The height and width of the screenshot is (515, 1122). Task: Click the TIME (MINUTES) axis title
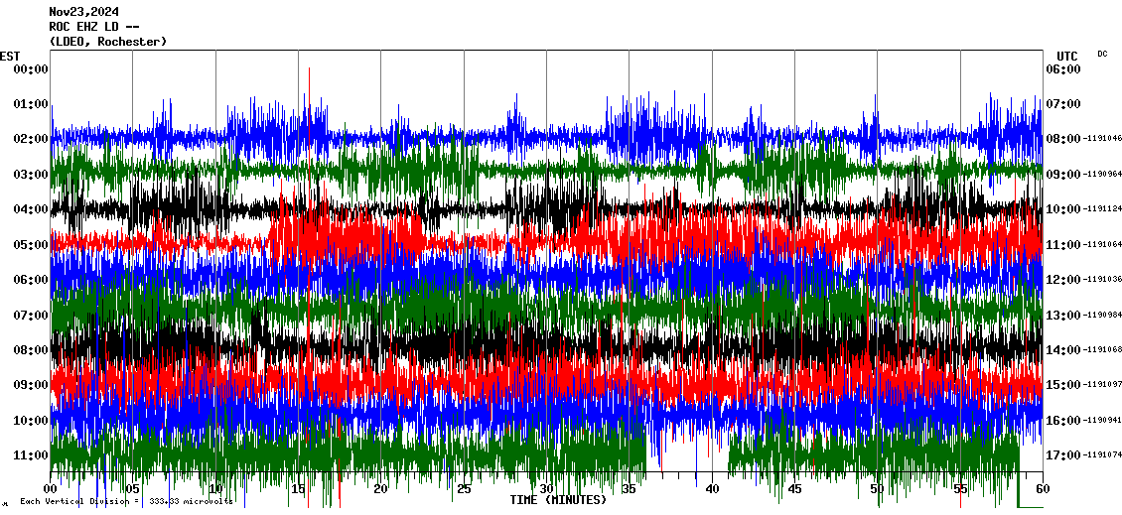pyautogui.click(x=558, y=500)
